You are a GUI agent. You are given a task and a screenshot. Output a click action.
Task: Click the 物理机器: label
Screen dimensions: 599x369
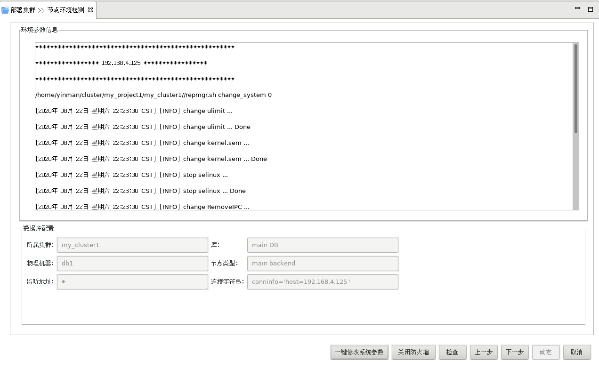coord(40,263)
